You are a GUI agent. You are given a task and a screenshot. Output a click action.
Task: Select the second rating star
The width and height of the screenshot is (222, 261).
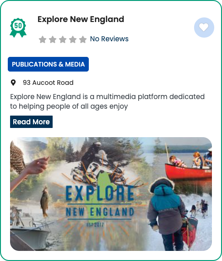click(x=53, y=39)
